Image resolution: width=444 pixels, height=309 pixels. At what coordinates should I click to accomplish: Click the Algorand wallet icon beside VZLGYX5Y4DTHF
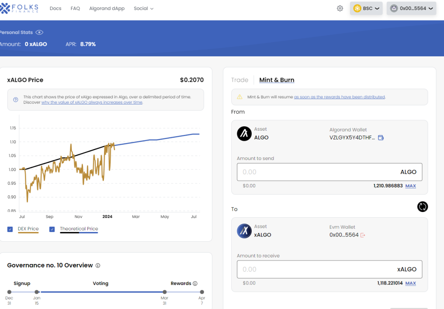(381, 138)
